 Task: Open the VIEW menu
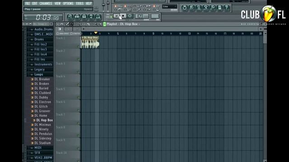(57, 3)
